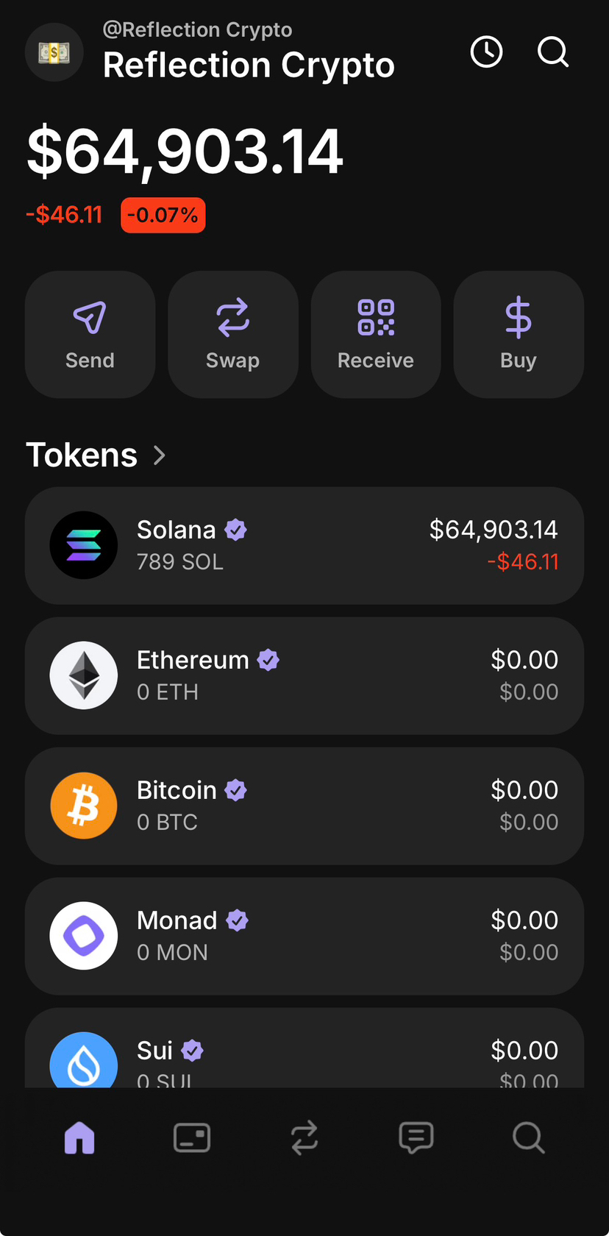
Task: Expand the Tokens list chevron
Action: point(160,455)
